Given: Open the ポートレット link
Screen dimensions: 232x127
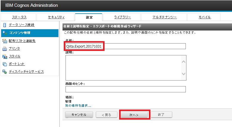Looking at the screenshot, I should 17,64.
